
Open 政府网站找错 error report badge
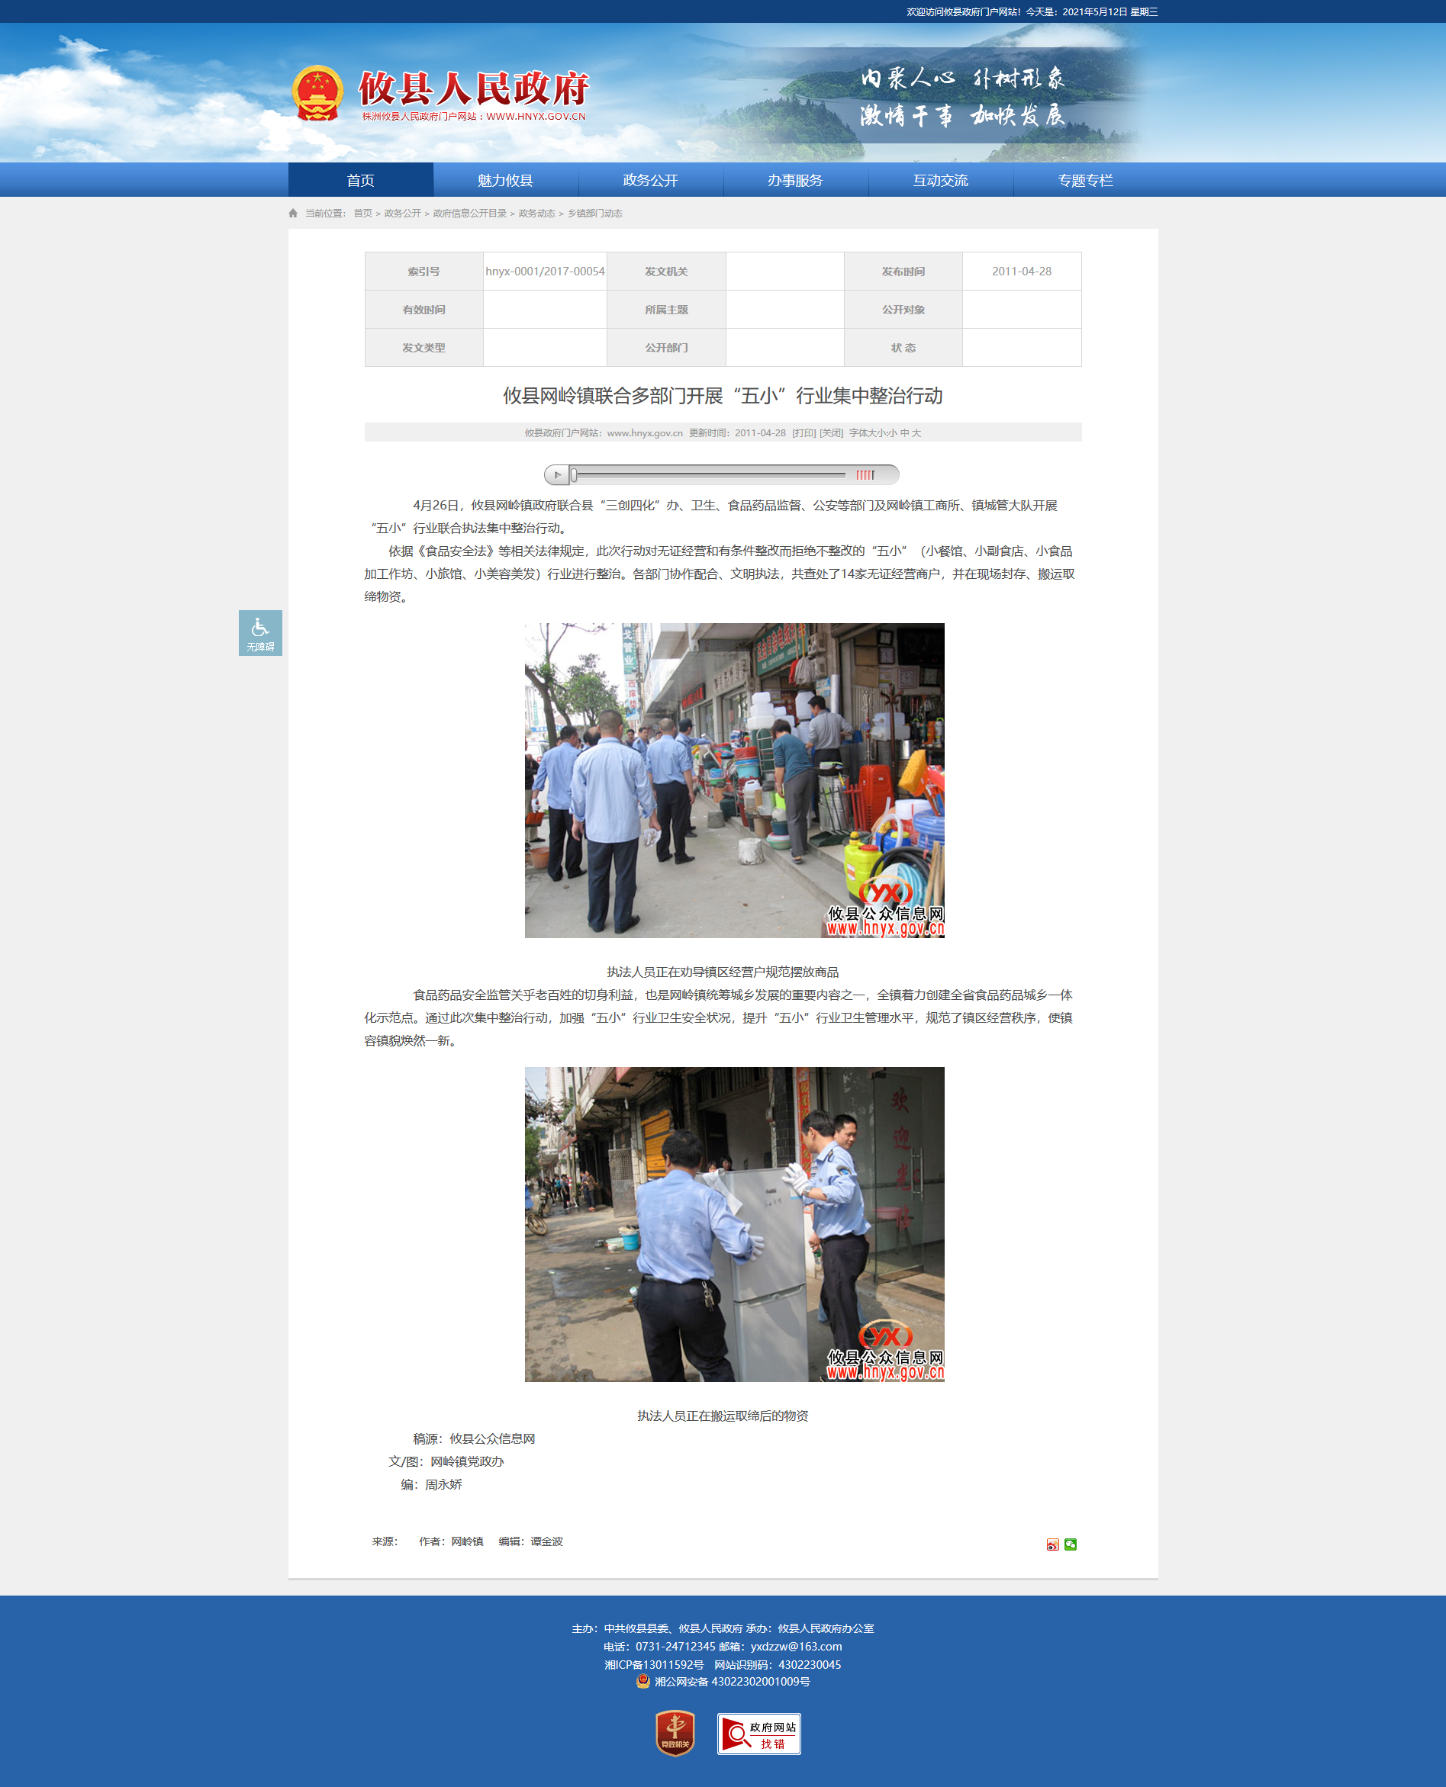coord(758,1734)
